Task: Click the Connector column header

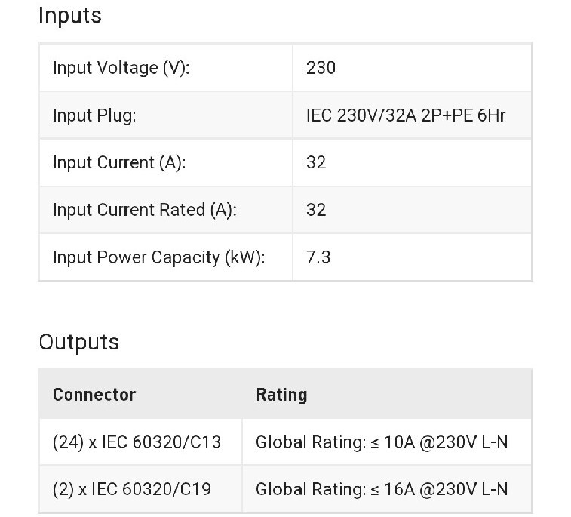Action: point(94,394)
